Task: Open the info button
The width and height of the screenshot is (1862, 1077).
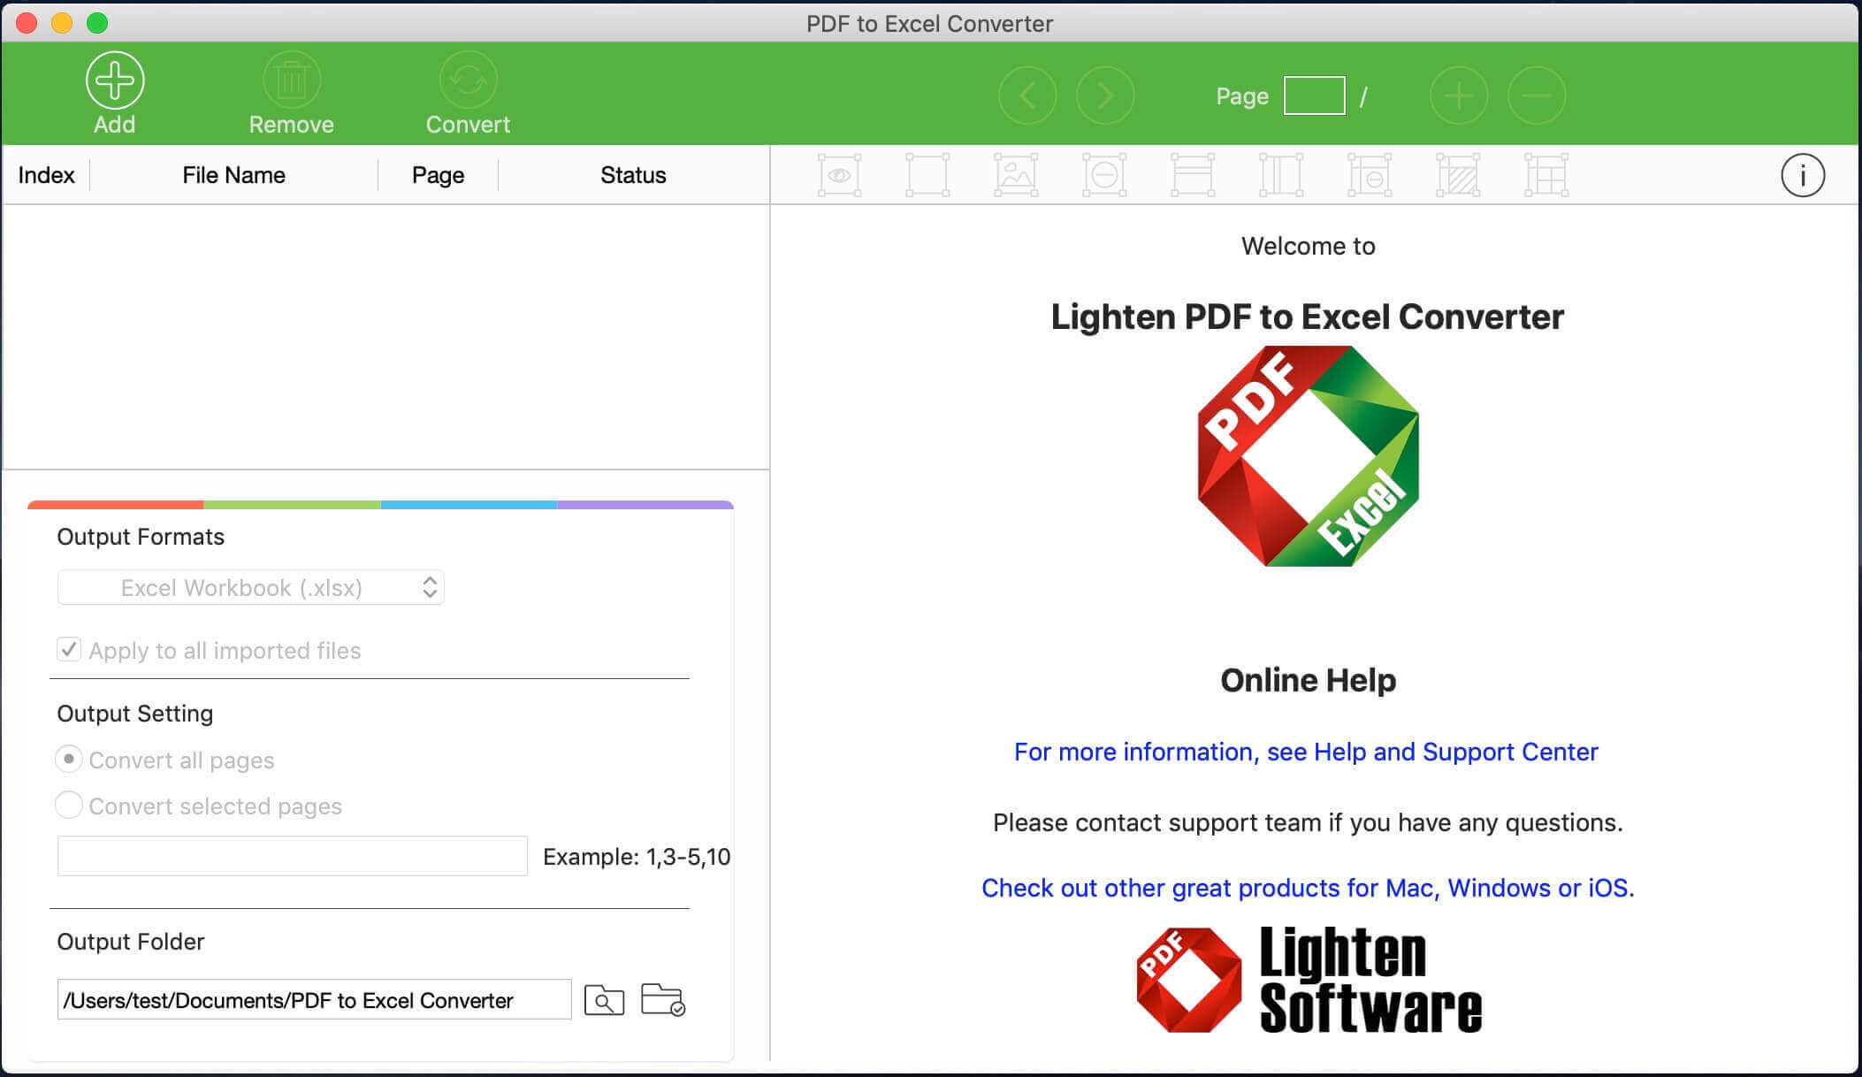Action: 1803,175
